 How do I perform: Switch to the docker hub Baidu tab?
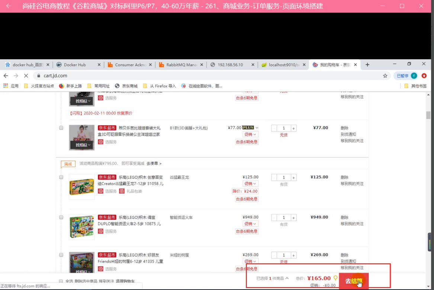[x=27, y=65]
